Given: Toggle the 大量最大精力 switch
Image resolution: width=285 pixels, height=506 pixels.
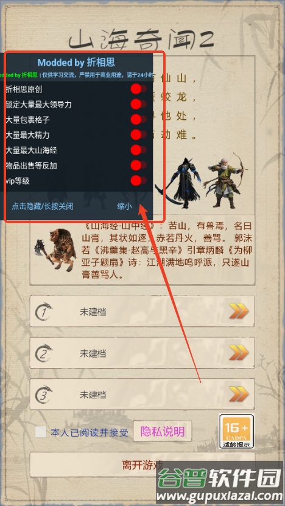Looking at the screenshot, I should tap(139, 134).
